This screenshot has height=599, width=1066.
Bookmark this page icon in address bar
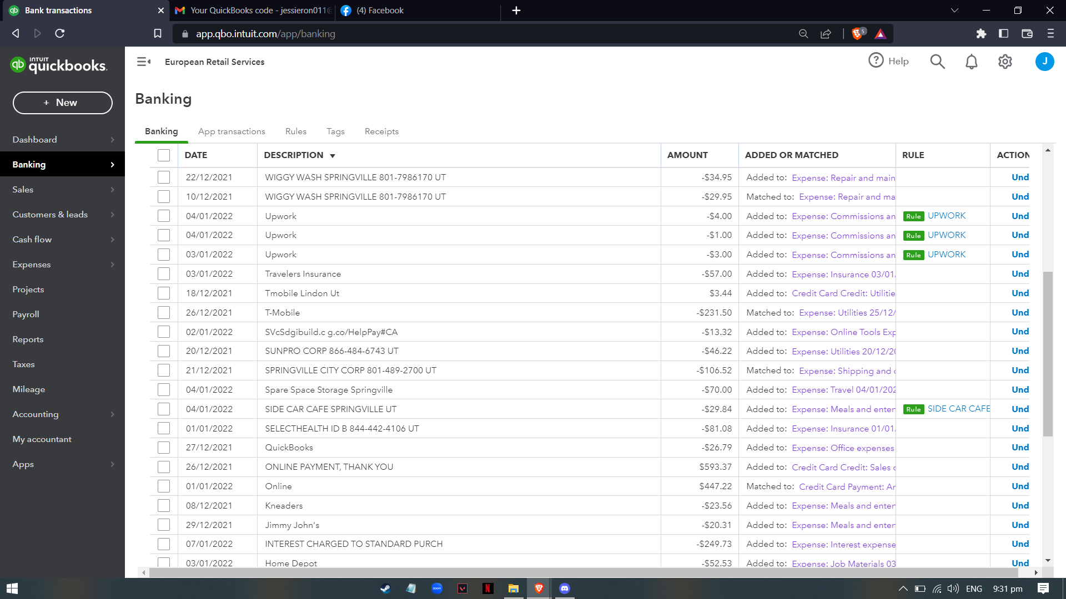[x=158, y=34]
